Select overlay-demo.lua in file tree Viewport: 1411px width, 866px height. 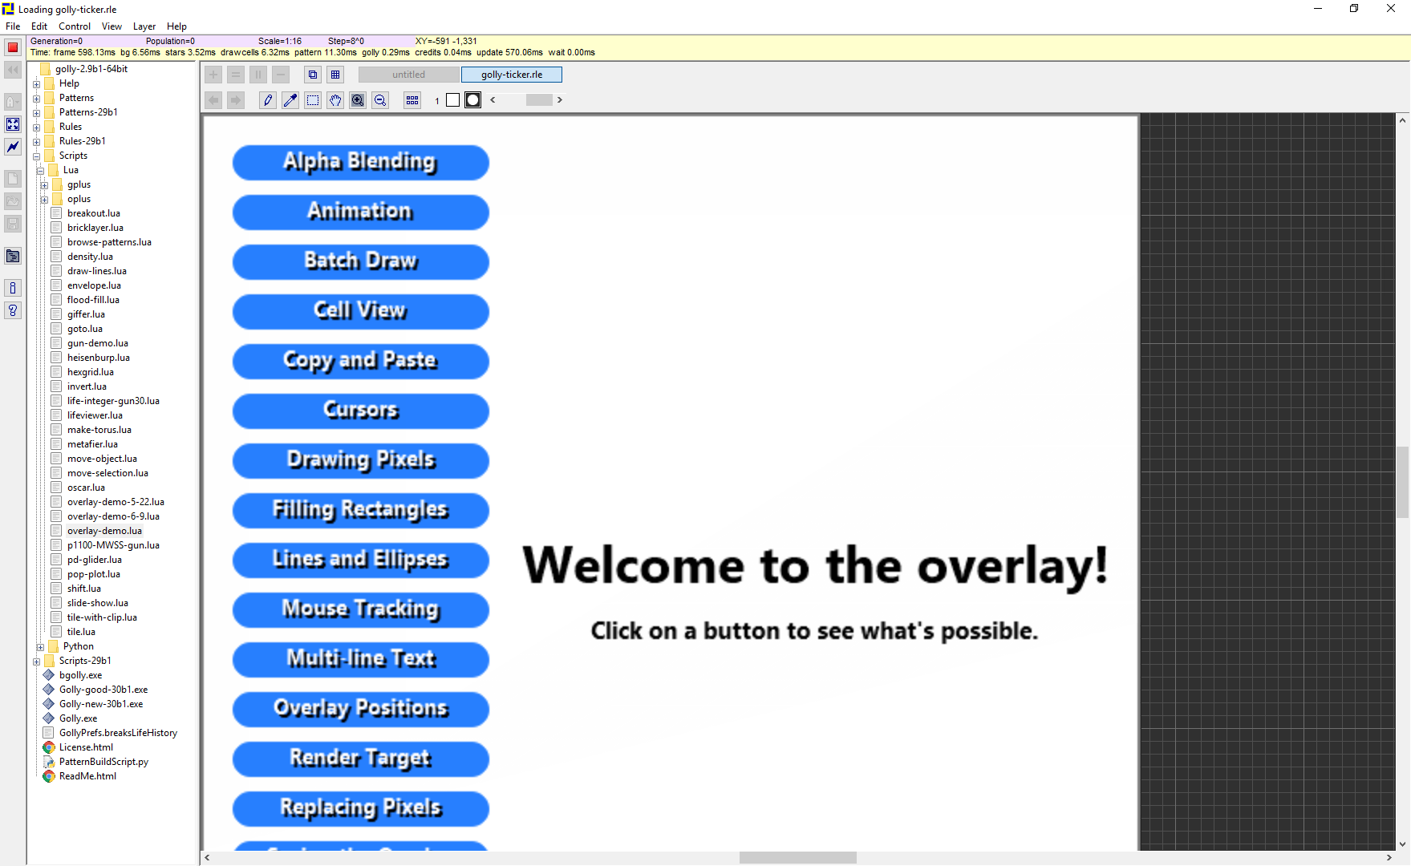coord(104,531)
